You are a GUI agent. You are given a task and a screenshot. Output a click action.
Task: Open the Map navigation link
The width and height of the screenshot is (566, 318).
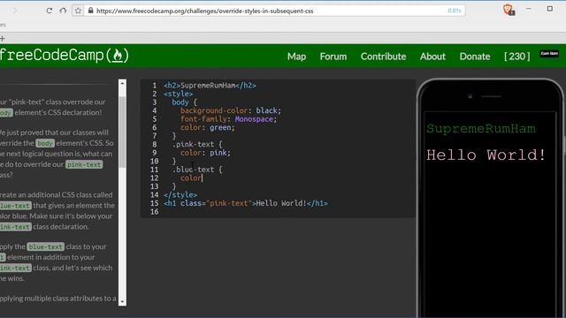pyautogui.click(x=296, y=57)
